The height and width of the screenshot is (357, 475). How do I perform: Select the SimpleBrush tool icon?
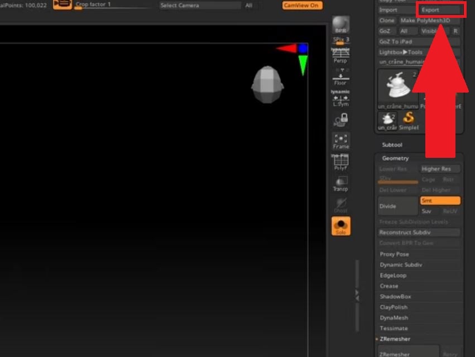[x=409, y=121]
